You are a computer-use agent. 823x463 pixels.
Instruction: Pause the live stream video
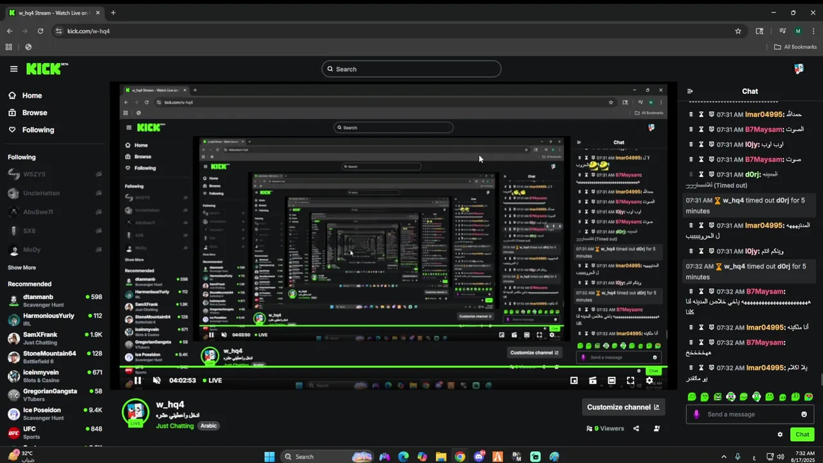tap(138, 381)
